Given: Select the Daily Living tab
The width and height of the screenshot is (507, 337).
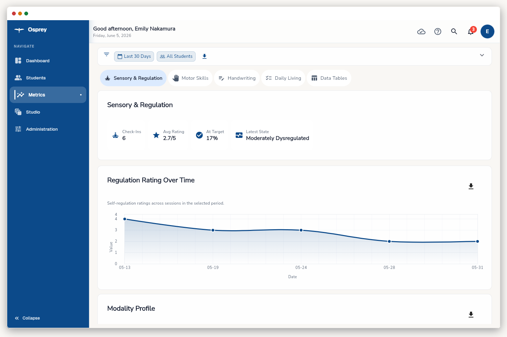Looking at the screenshot, I should click(283, 78).
